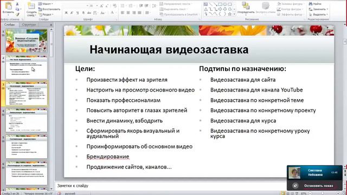347x195 pixels.
Task: Toggle italic (К) formatting
Action: point(72,13)
